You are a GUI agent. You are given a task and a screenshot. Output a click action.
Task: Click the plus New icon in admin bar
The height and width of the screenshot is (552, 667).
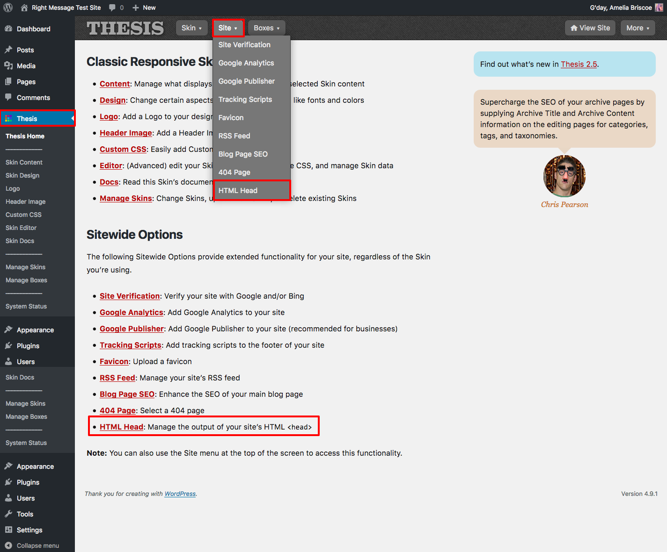pos(136,7)
